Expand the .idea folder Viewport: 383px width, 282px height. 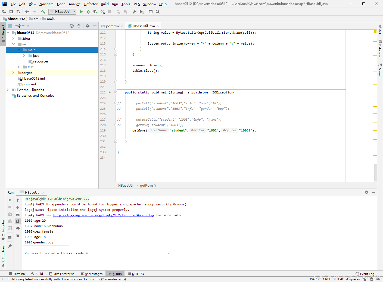point(13,38)
